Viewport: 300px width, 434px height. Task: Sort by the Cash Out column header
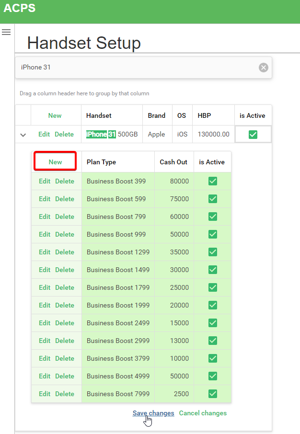click(173, 162)
